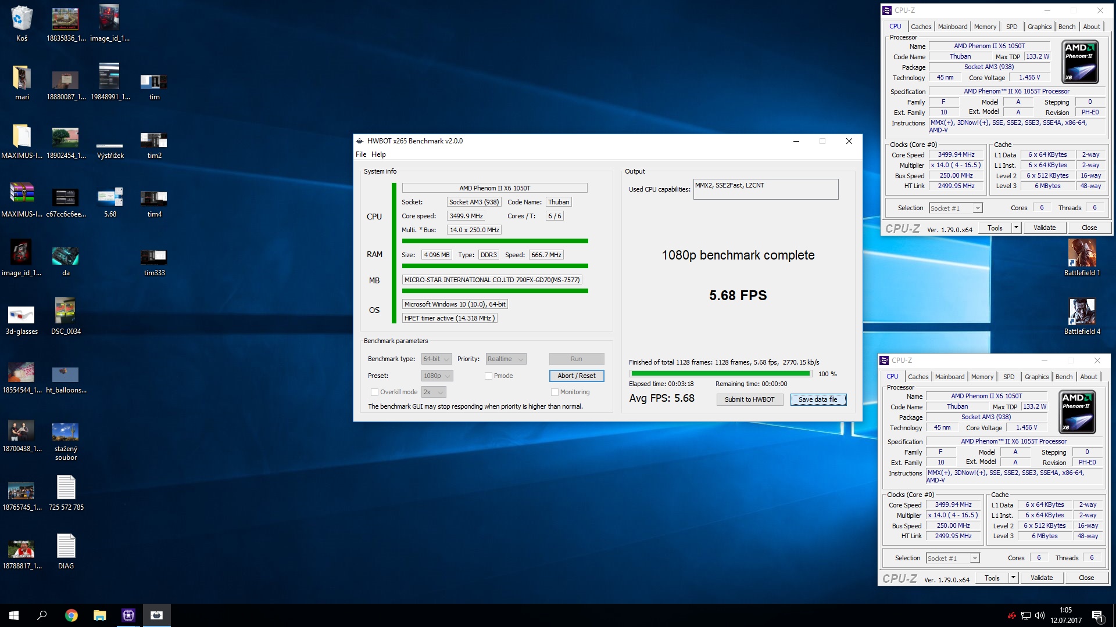Click the motherboard name field in HWBOT
The image size is (1116, 627).
pos(492,280)
